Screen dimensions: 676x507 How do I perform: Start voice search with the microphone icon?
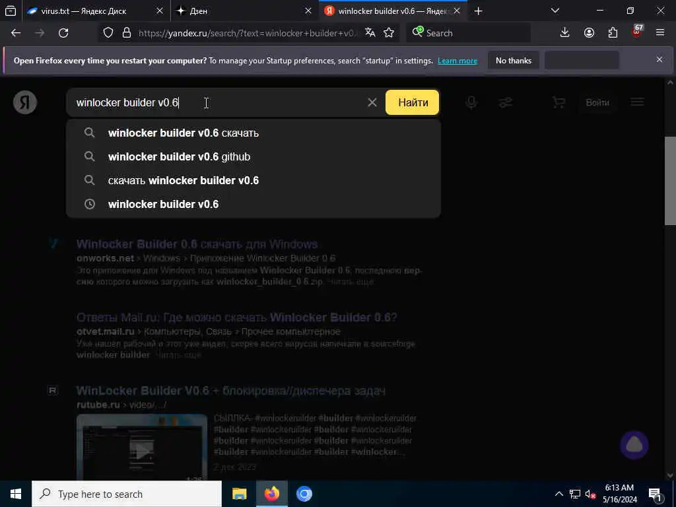tap(471, 102)
